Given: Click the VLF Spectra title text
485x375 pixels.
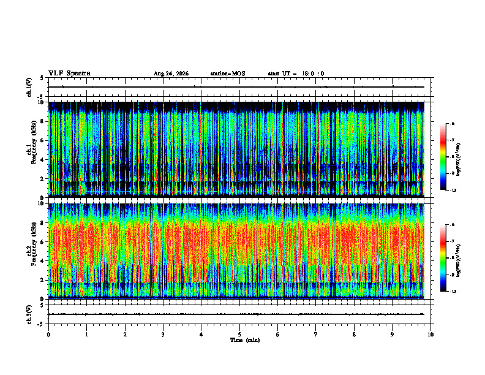Looking at the screenshot, I should 69,74.
